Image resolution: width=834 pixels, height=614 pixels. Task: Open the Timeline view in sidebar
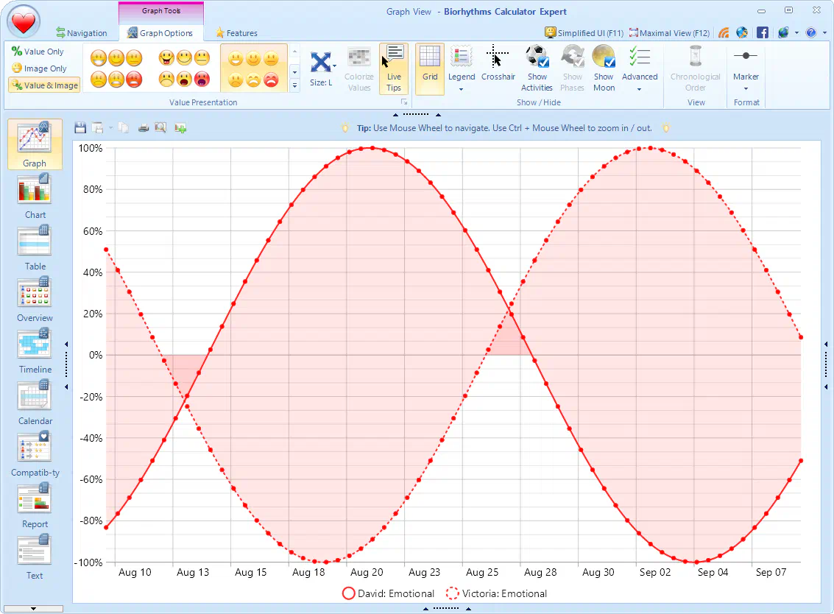click(x=35, y=350)
